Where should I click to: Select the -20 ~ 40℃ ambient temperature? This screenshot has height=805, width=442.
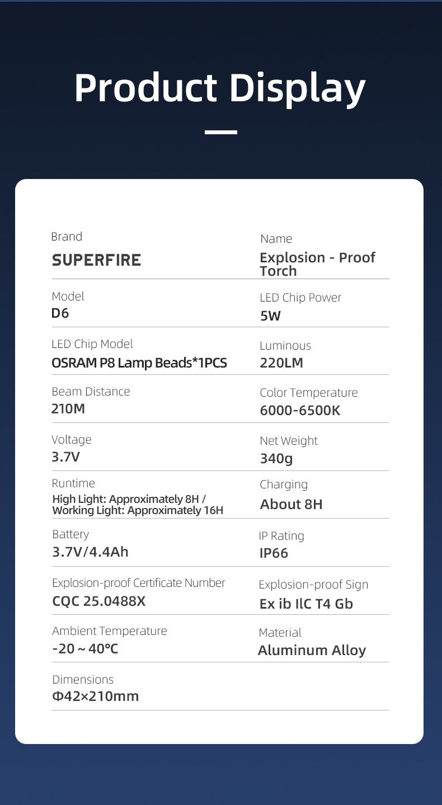click(x=85, y=649)
